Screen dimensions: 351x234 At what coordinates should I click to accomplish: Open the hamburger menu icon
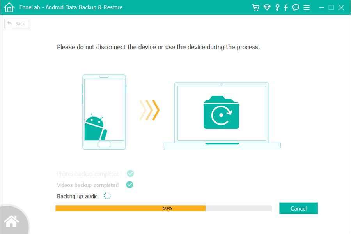pos(307,7)
